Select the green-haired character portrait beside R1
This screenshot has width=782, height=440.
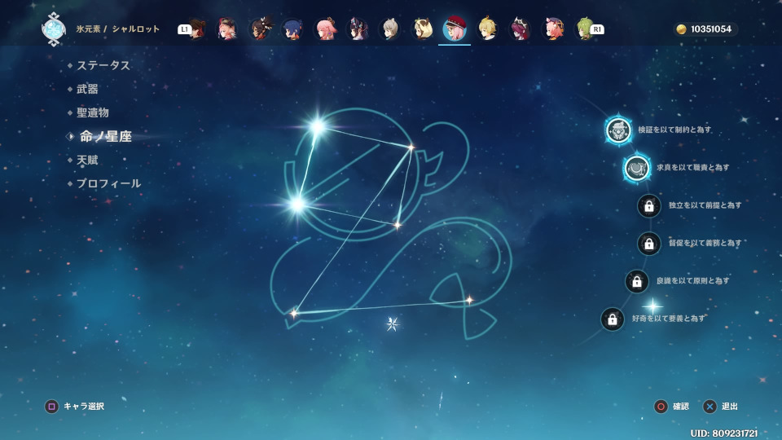click(583, 29)
